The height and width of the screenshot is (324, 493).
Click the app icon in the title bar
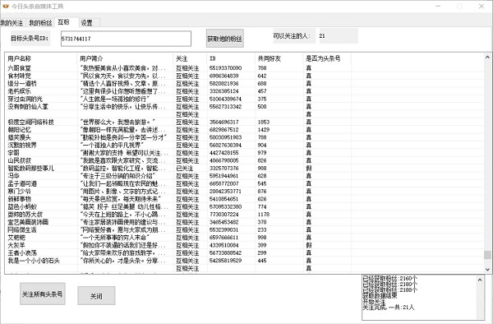click(x=6, y=6)
